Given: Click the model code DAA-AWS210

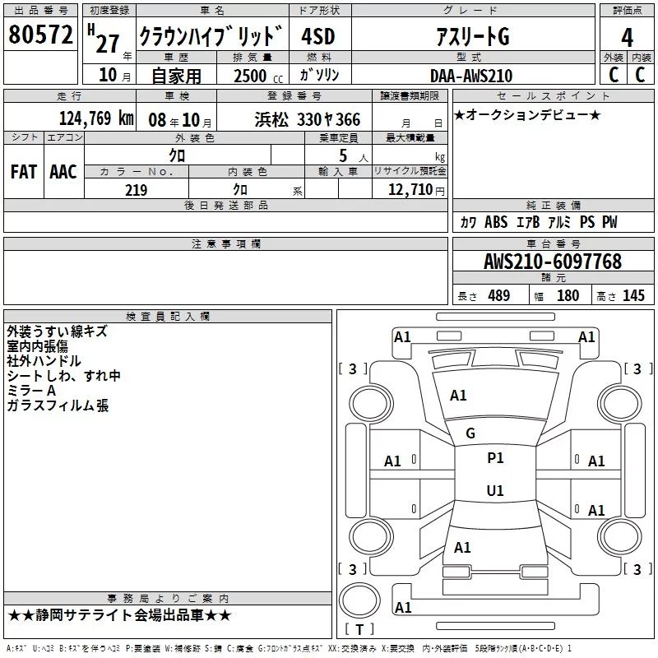Looking at the screenshot, I should 470,76.
